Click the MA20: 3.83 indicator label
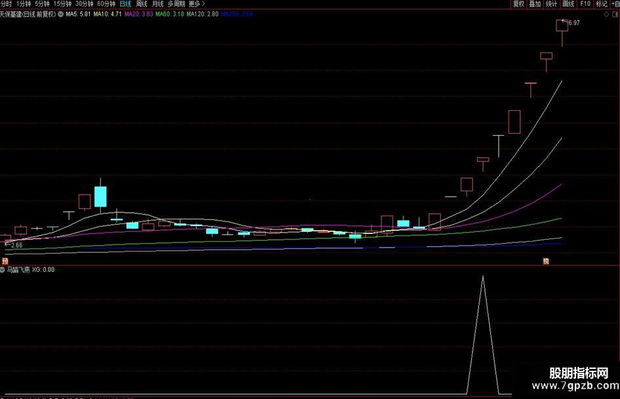Screen dimensions: 620x399 click(139, 14)
